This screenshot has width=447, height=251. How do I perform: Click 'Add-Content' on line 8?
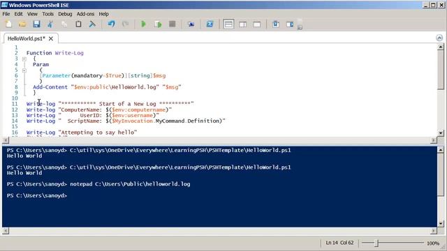tap(50, 87)
